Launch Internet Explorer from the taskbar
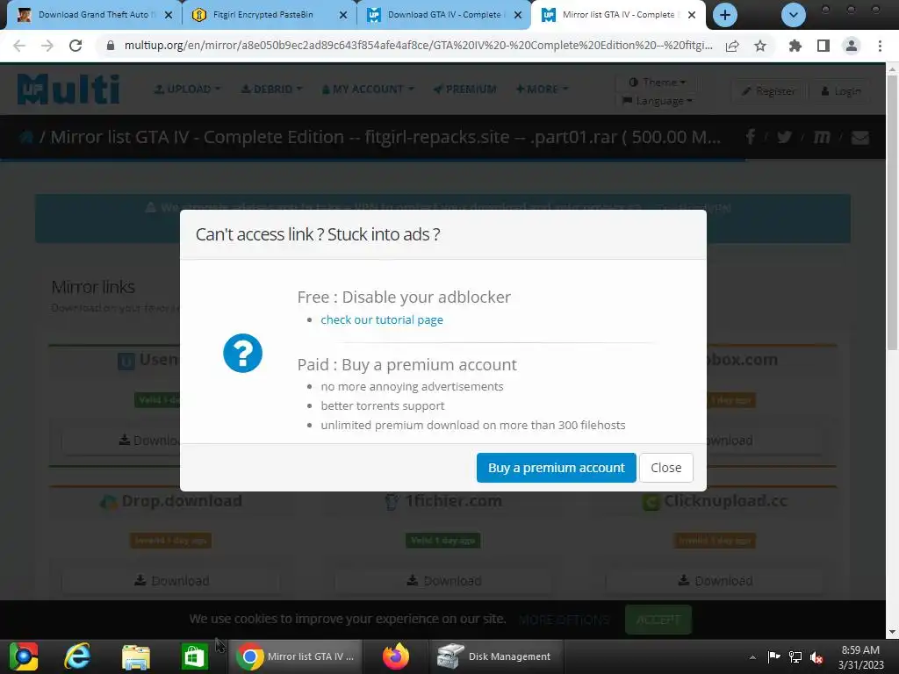 77,656
